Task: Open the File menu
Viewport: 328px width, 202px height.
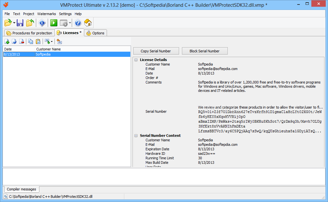Action: pyautogui.click(x=7, y=14)
